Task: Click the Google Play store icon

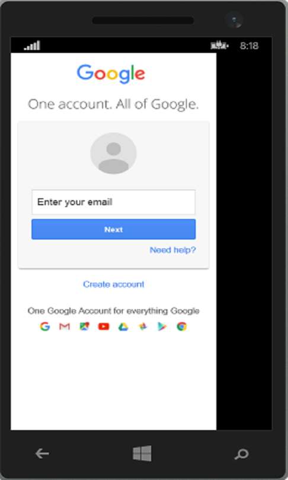Action: pos(162,327)
